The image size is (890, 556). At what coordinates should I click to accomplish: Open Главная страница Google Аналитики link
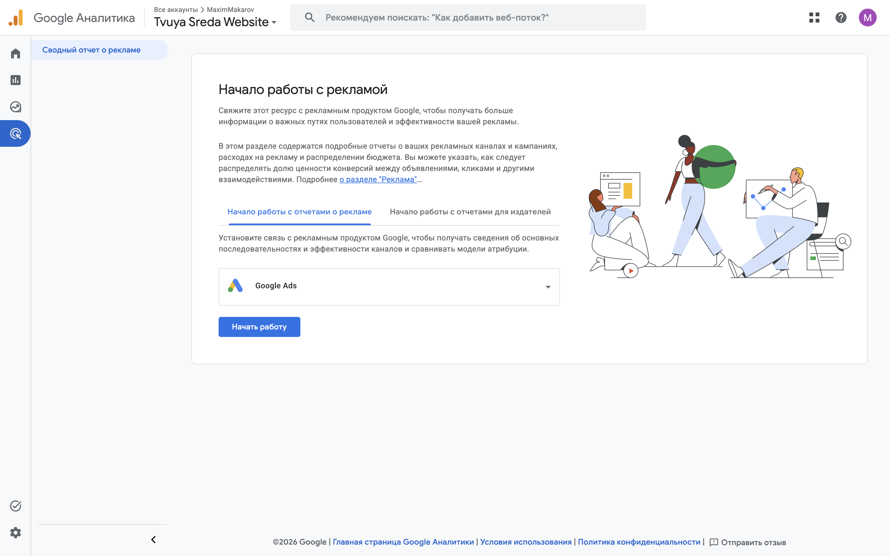pos(403,542)
